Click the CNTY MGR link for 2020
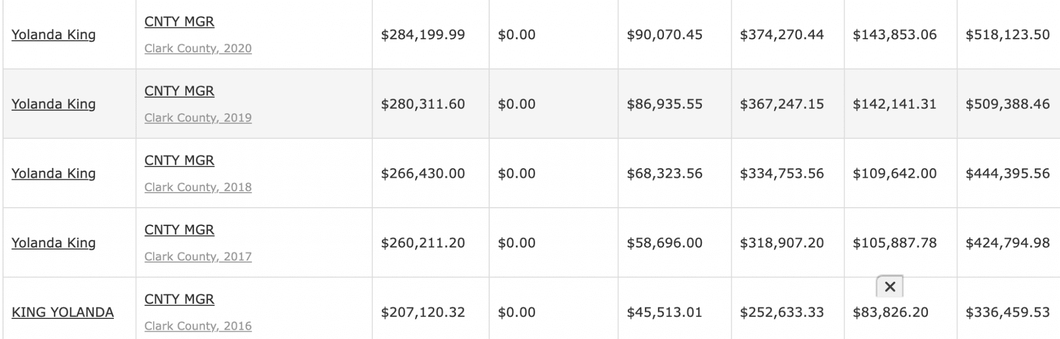This screenshot has width=1060, height=339. pos(179,21)
